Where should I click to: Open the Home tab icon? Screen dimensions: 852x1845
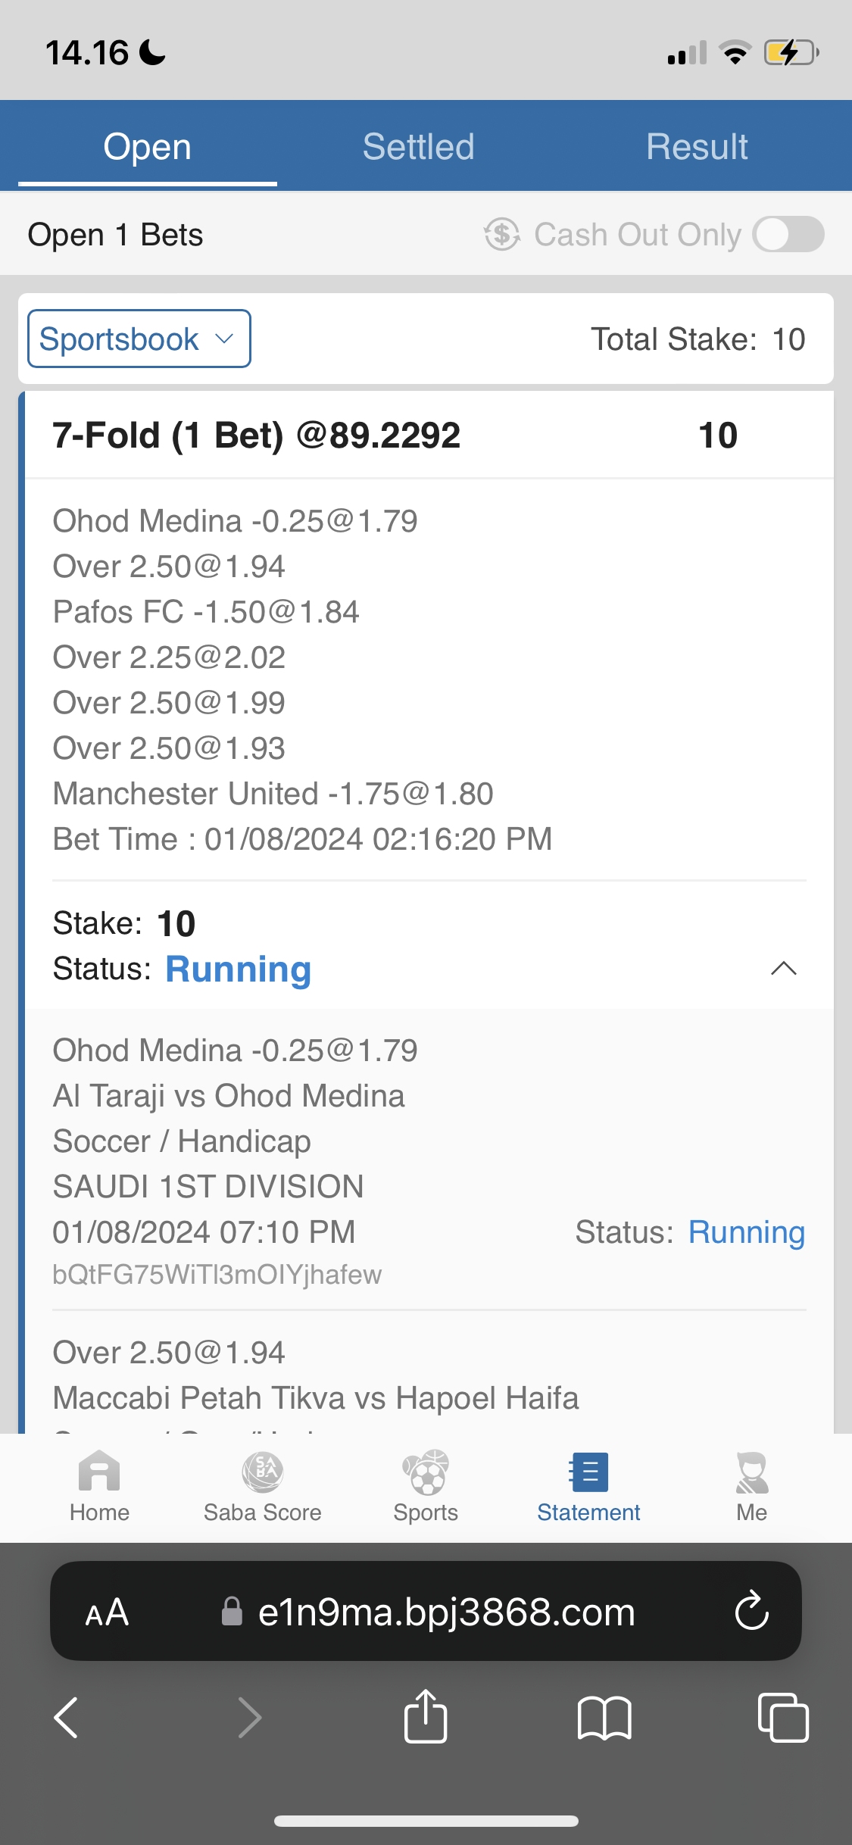click(x=99, y=1472)
